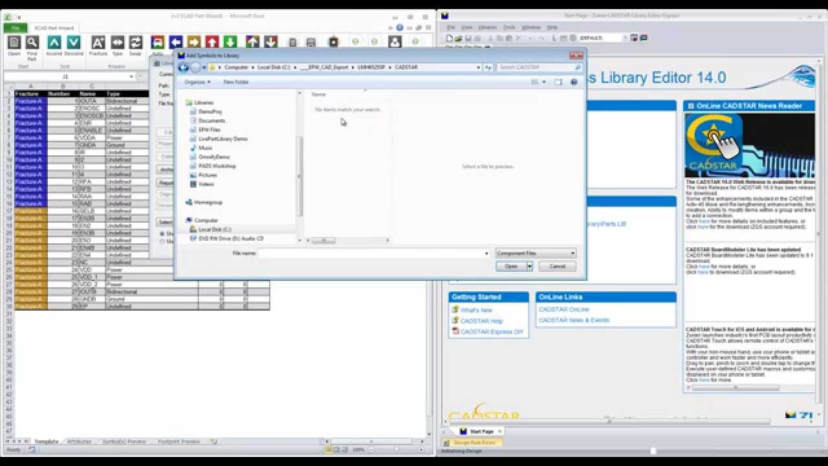Click the preview pane toggle icon

558,82
